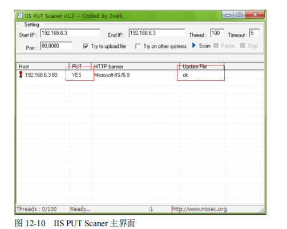Click the HTTP banner column header

tap(136, 67)
